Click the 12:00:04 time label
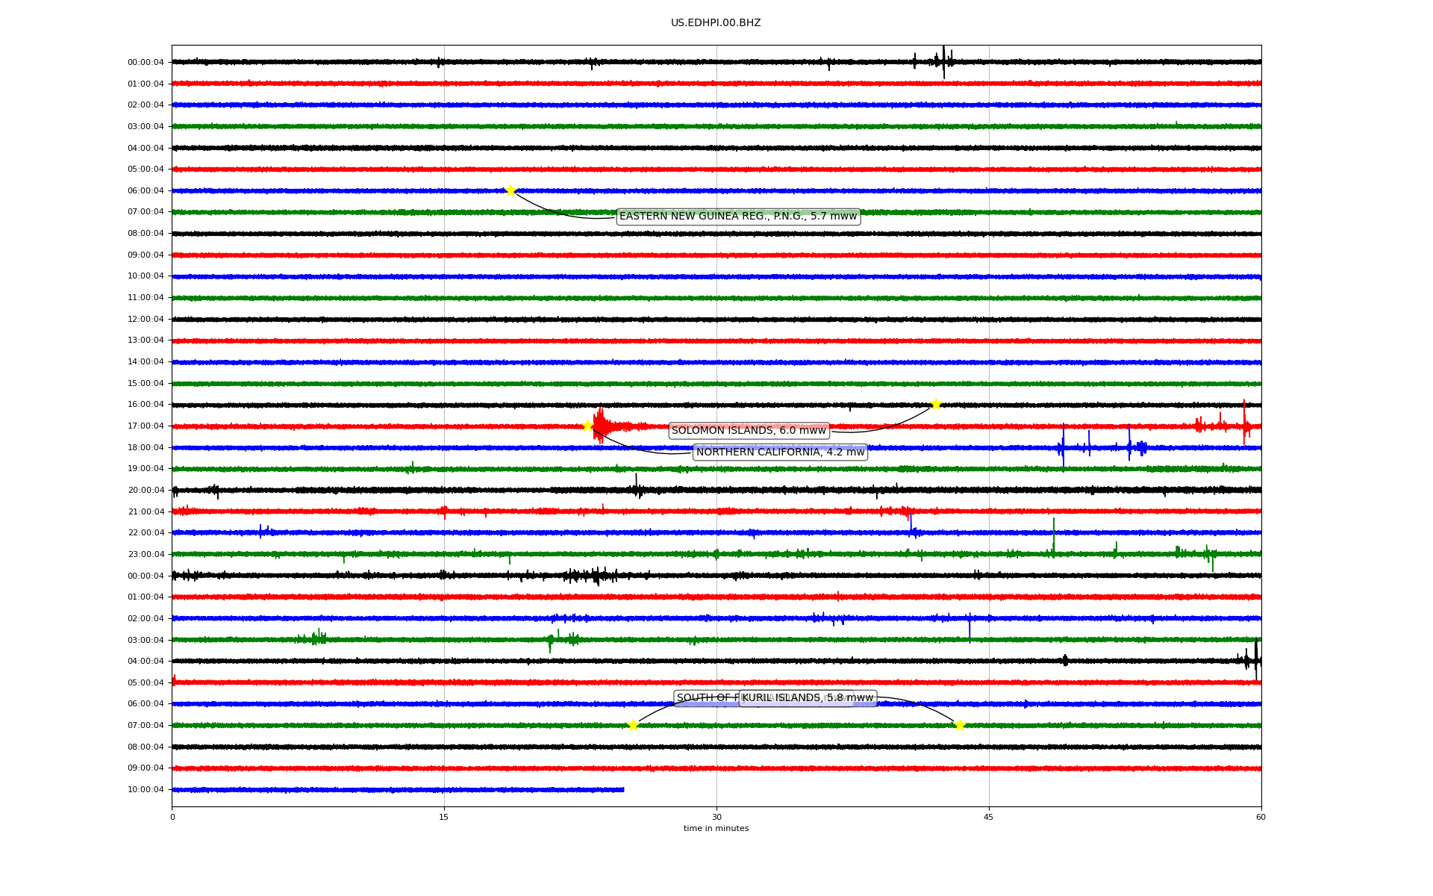Viewport: 1433px width, 896px height. point(146,320)
